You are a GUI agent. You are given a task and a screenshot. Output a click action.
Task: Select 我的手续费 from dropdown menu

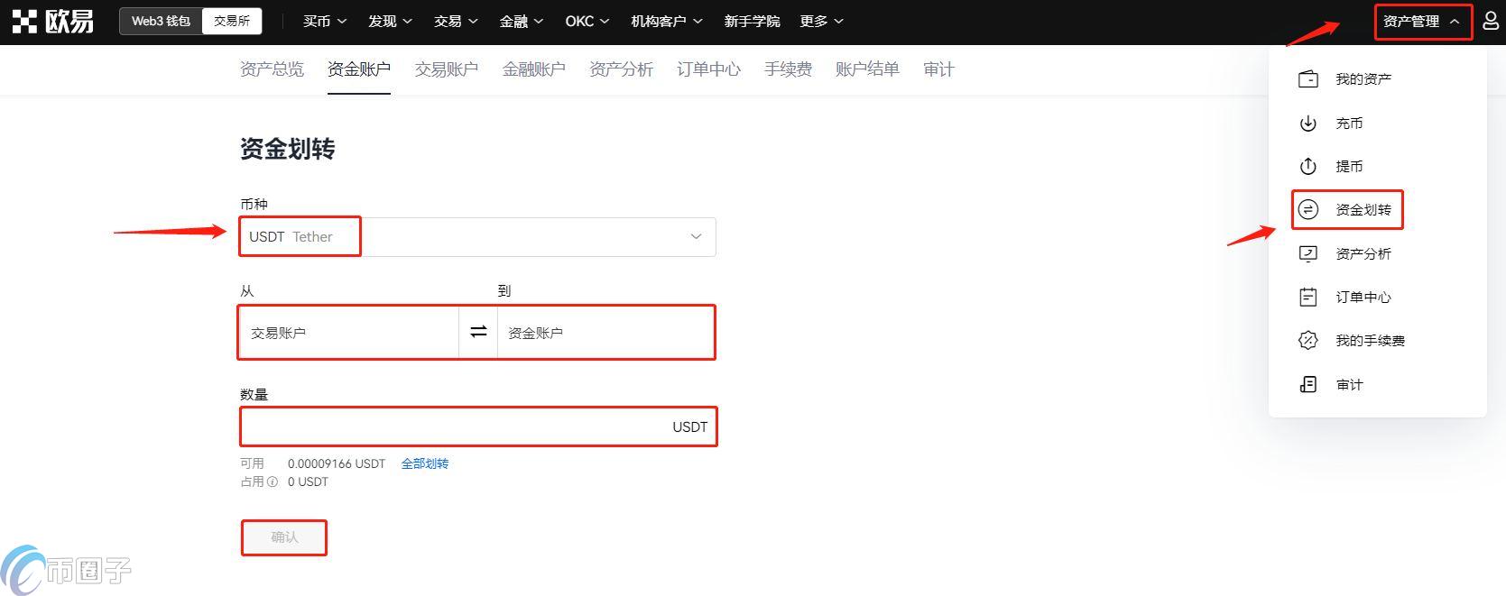1370,341
